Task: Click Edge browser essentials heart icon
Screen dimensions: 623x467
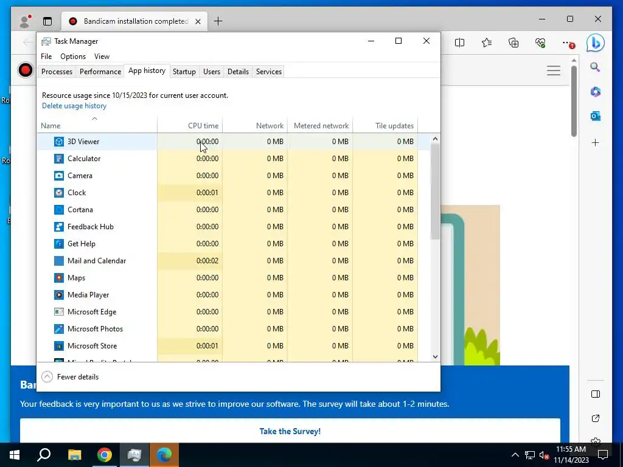Action: 540,43
